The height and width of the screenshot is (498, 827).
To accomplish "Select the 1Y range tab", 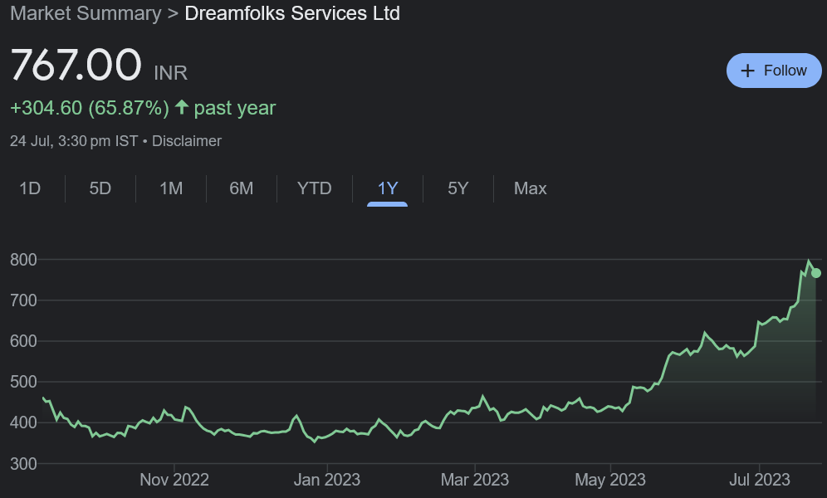I will pos(388,188).
